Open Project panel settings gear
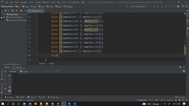 point(21,11)
